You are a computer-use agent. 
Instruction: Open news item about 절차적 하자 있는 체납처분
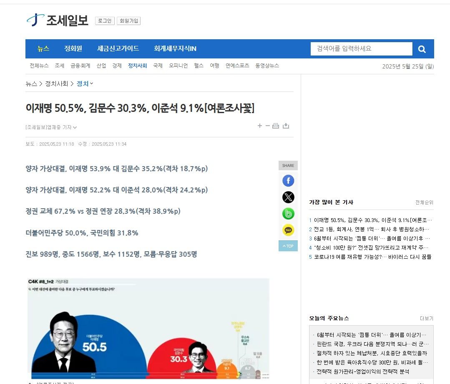pos(372,353)
